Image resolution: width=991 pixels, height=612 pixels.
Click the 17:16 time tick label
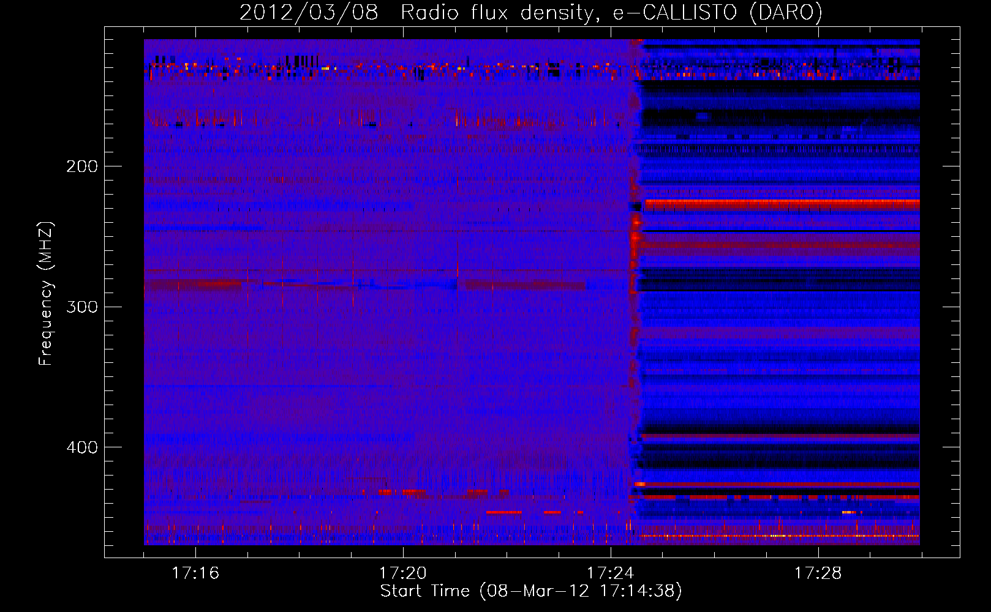[195, 573]
